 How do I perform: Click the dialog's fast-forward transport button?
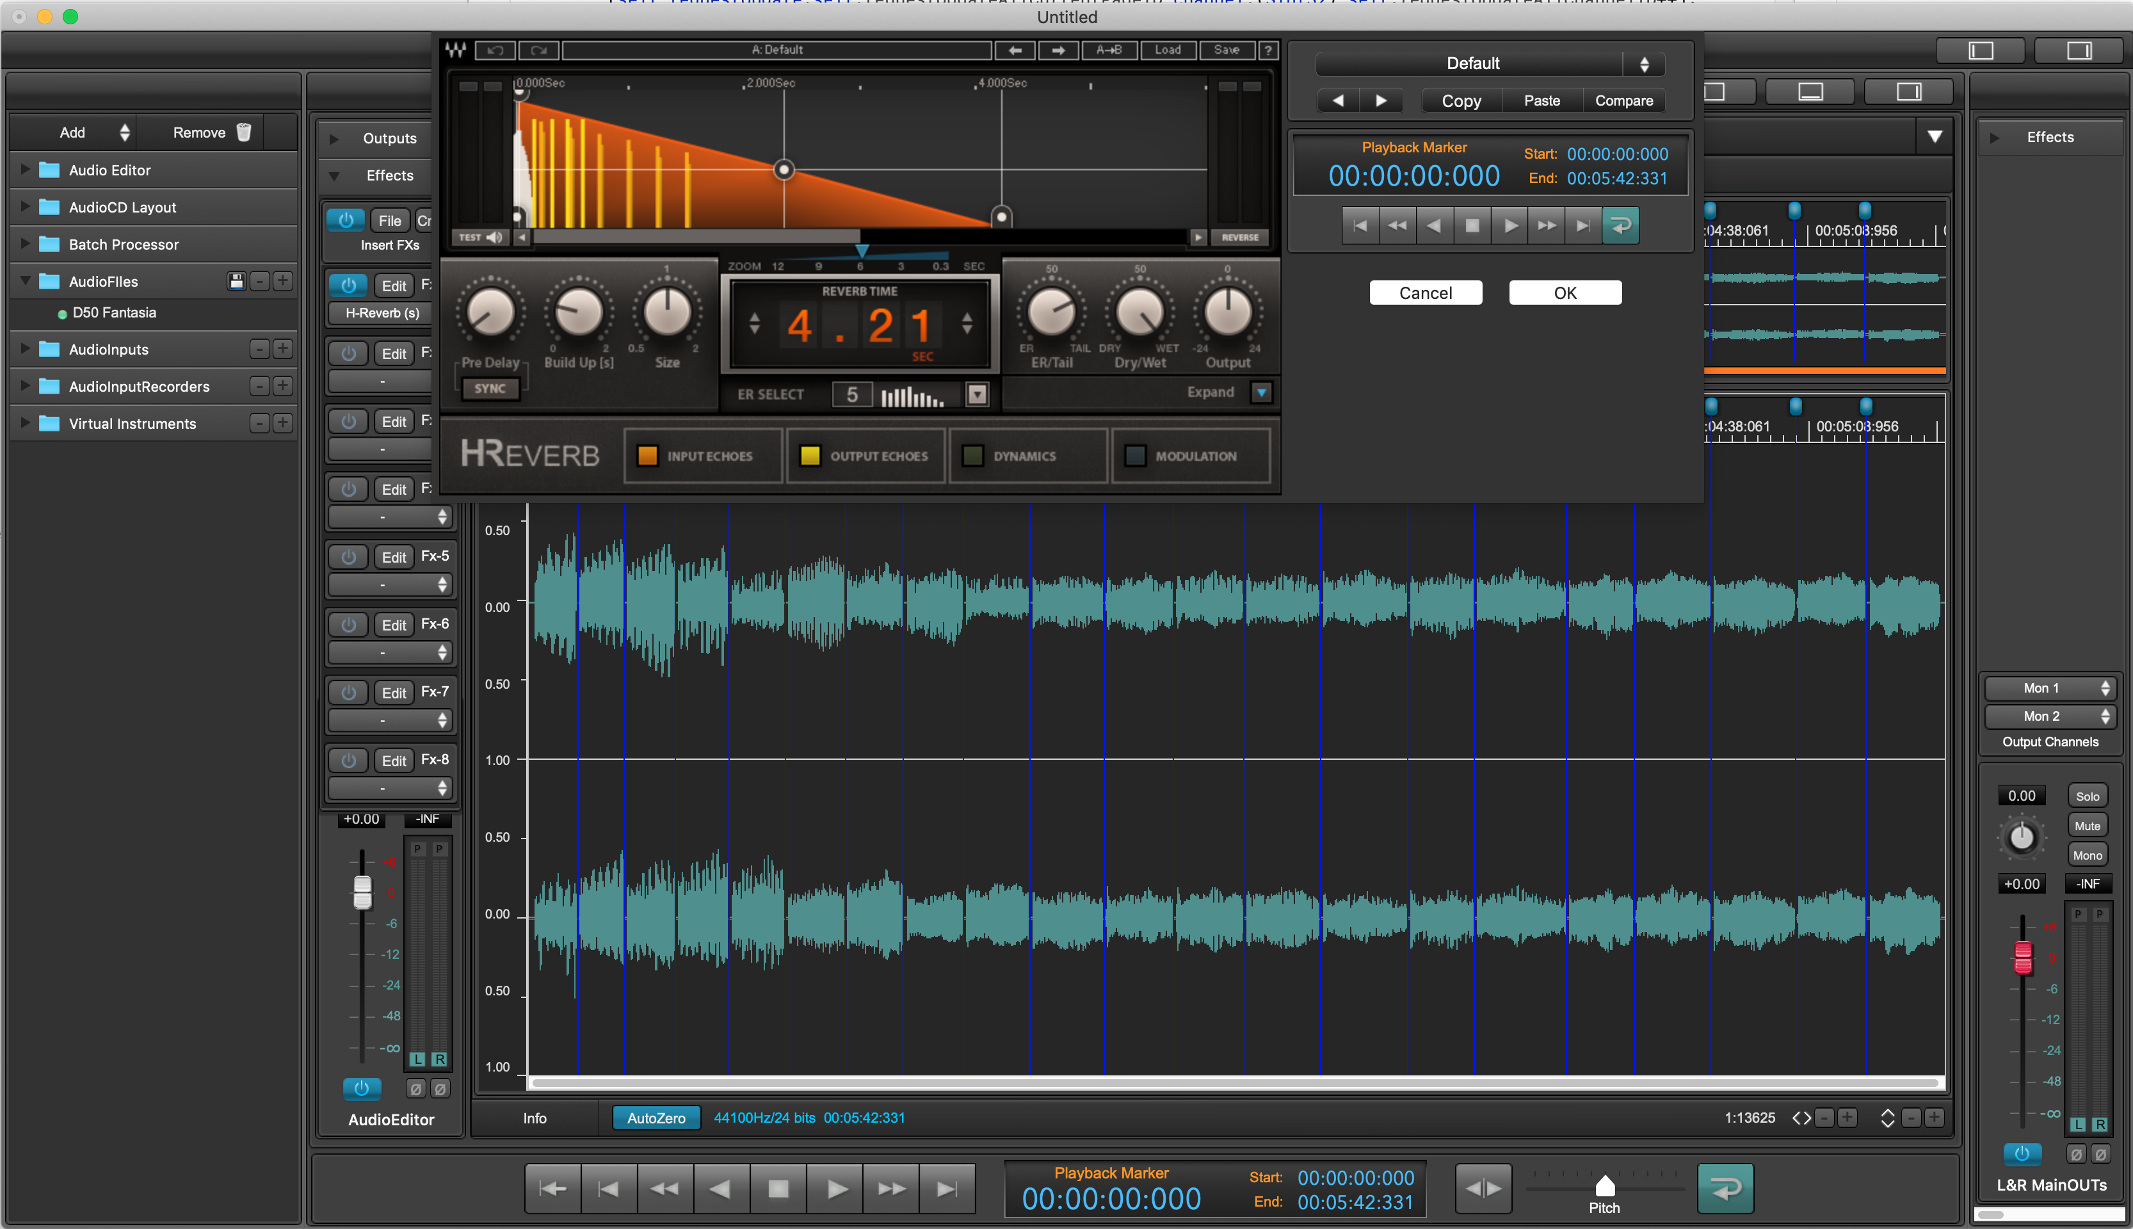click(1547, 225)
